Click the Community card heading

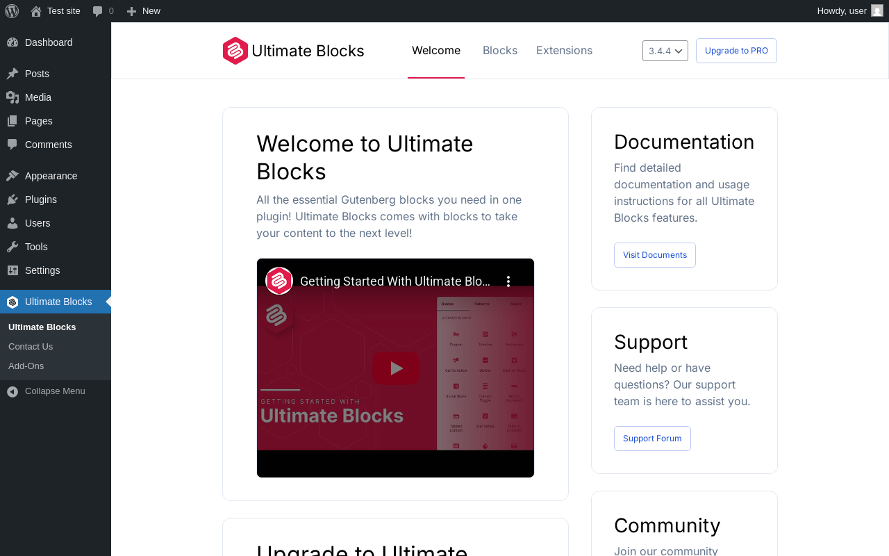coord(667,525)
